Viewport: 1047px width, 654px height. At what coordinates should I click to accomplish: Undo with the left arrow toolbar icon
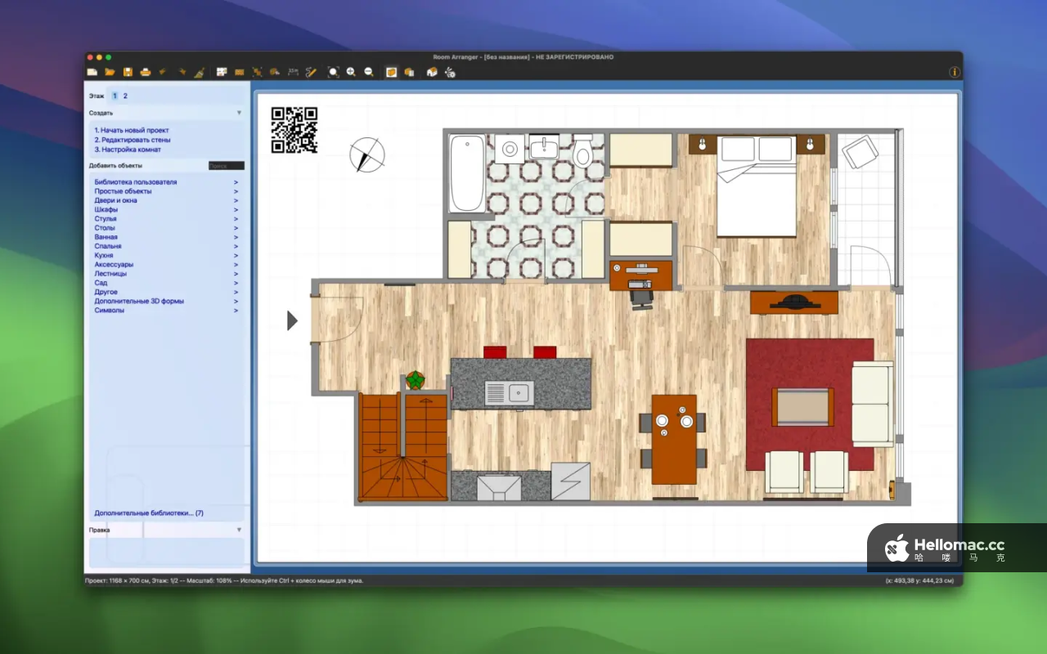click(164, 72)
